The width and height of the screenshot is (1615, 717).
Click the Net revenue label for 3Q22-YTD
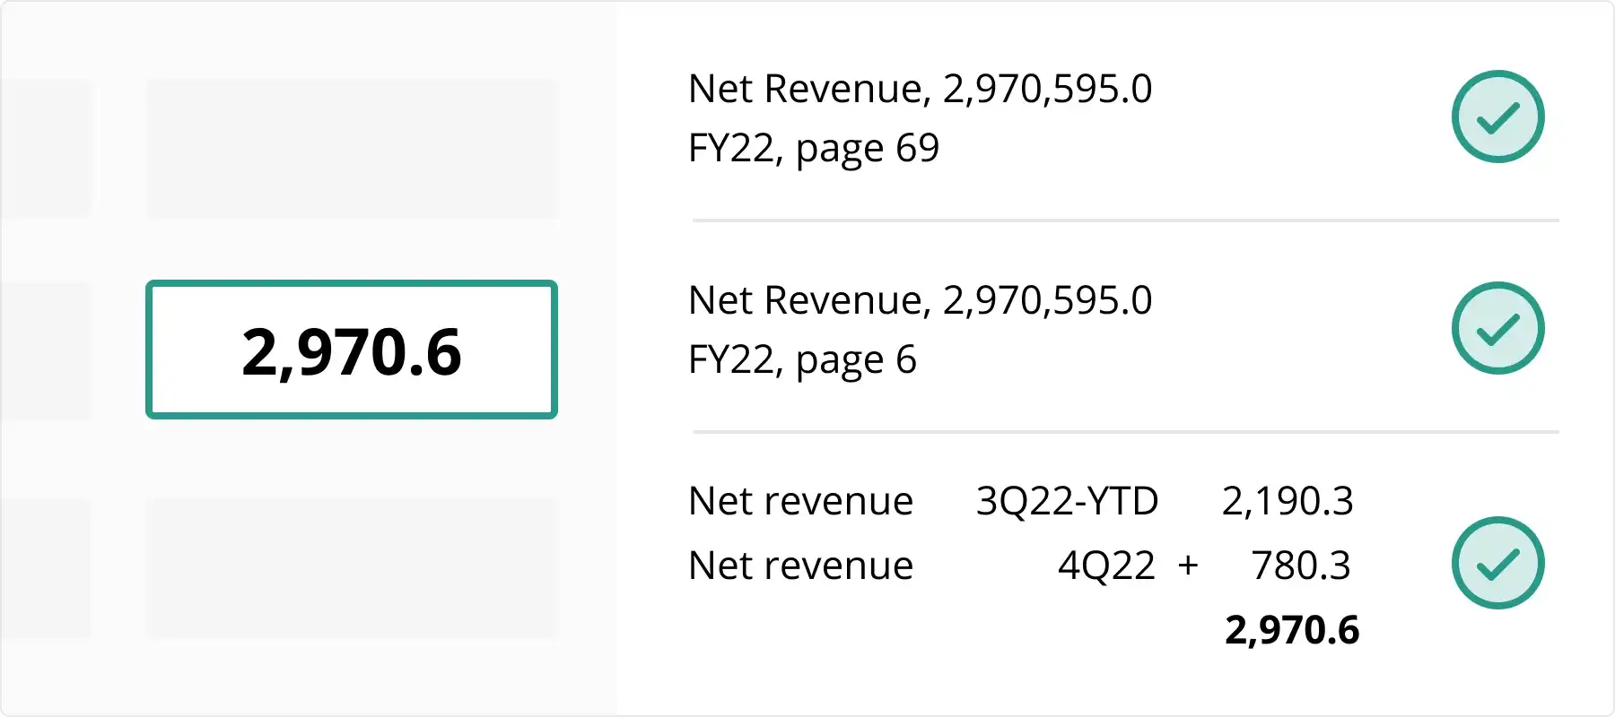click(800, 501)
